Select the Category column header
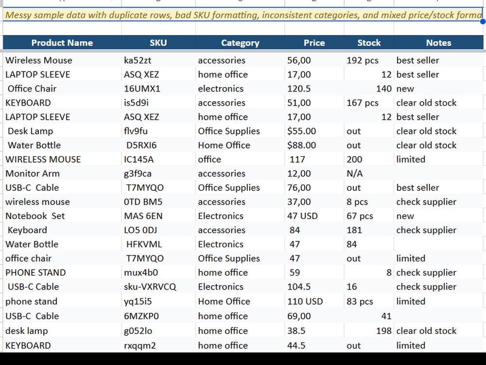Viewport: 486px width, 365px height. [240, 42]
